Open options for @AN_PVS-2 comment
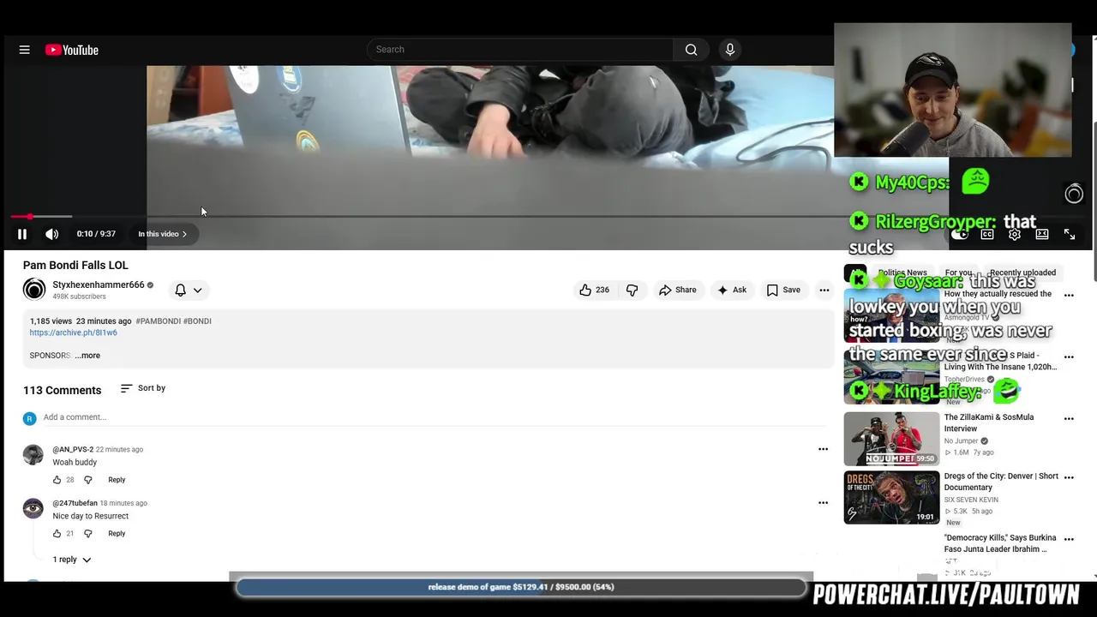This screenshot has height=617, width=1097. 823,449
